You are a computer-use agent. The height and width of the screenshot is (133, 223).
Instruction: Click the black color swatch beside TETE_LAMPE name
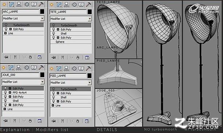tap(90, 12)
